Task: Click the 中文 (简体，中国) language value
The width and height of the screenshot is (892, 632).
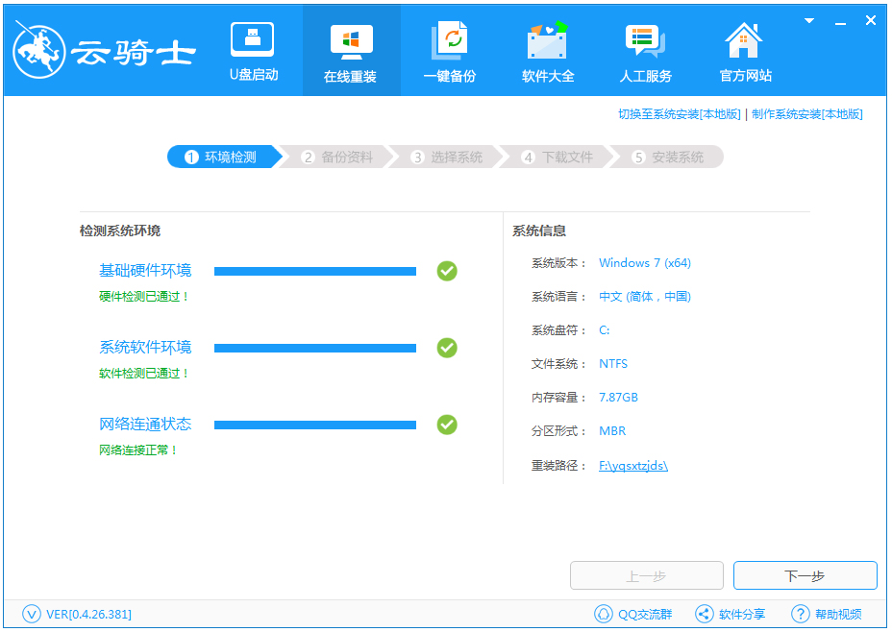Action: click(x=645, y=296)
